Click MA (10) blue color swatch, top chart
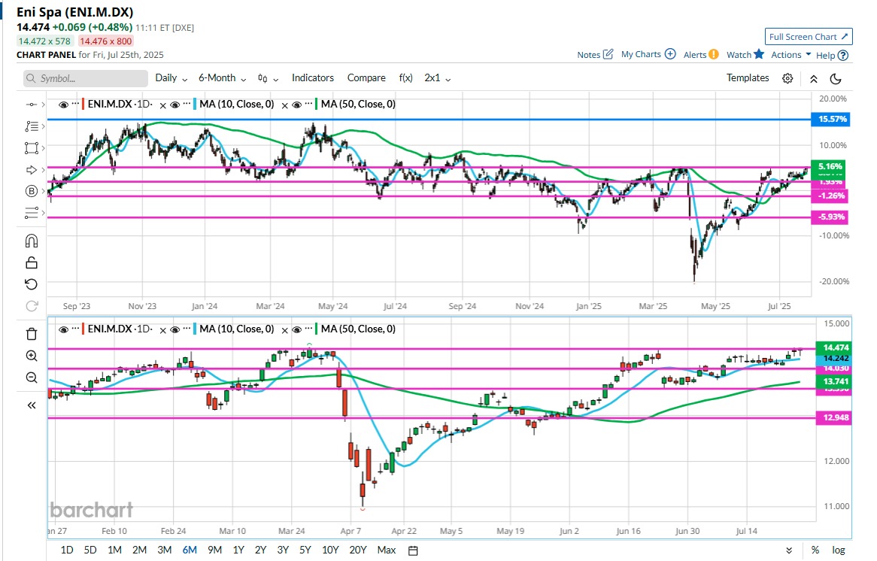Viewport: 877px width, 561px height. [x=195, y=105]
